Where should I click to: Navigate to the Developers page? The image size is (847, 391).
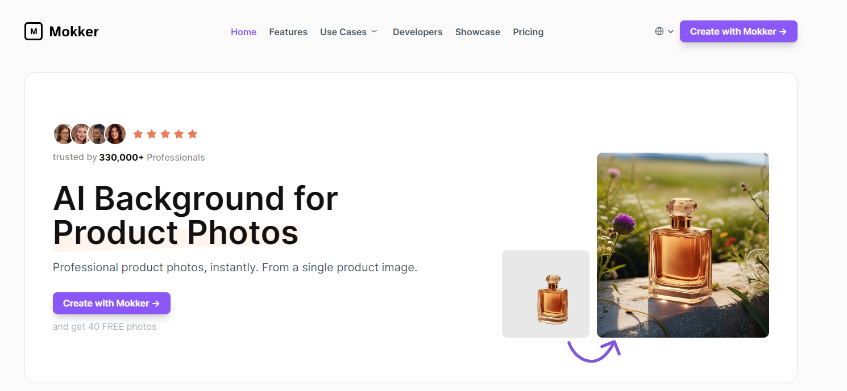[417, 32]
